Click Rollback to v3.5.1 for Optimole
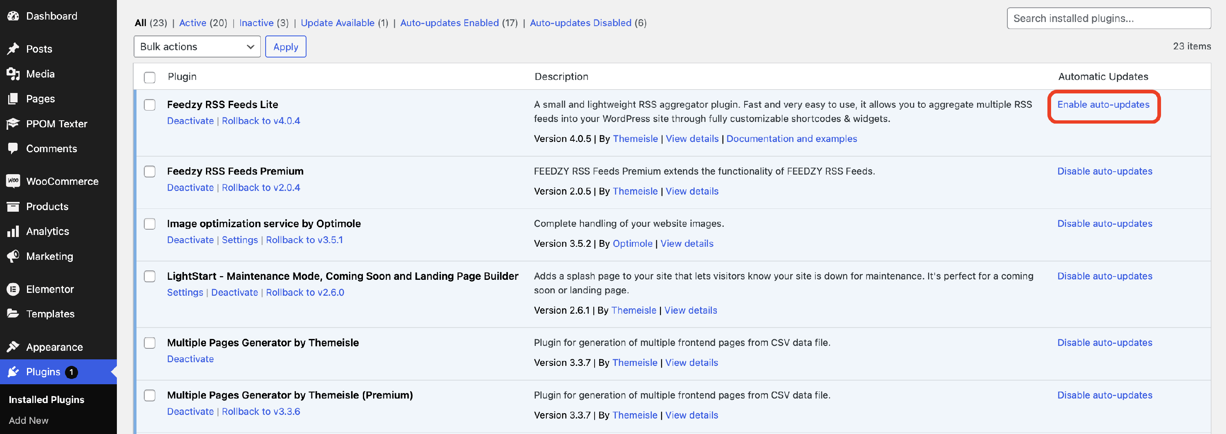The image size is (1226, 434). tap(304, 240)
